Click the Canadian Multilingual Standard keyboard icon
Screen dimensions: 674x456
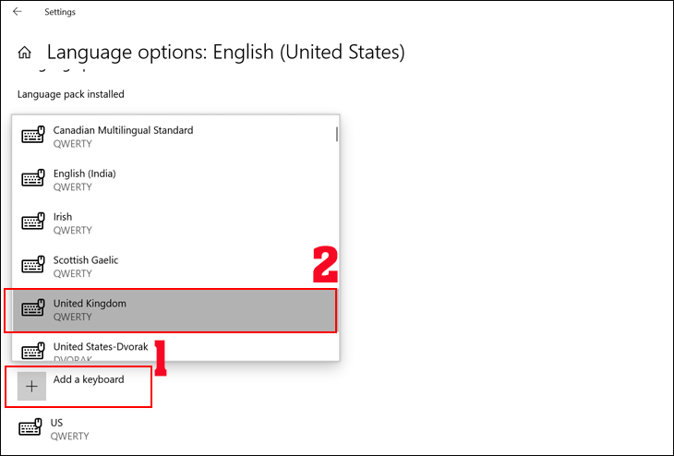click(33, 137)
